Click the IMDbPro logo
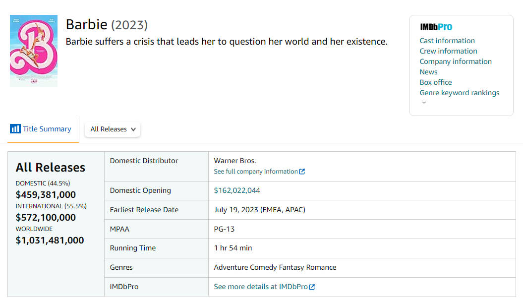 (436, 27)
